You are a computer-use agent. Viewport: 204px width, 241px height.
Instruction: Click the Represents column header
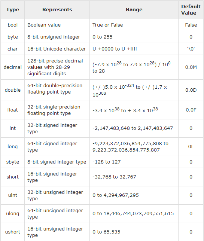[x=57, y=9]
